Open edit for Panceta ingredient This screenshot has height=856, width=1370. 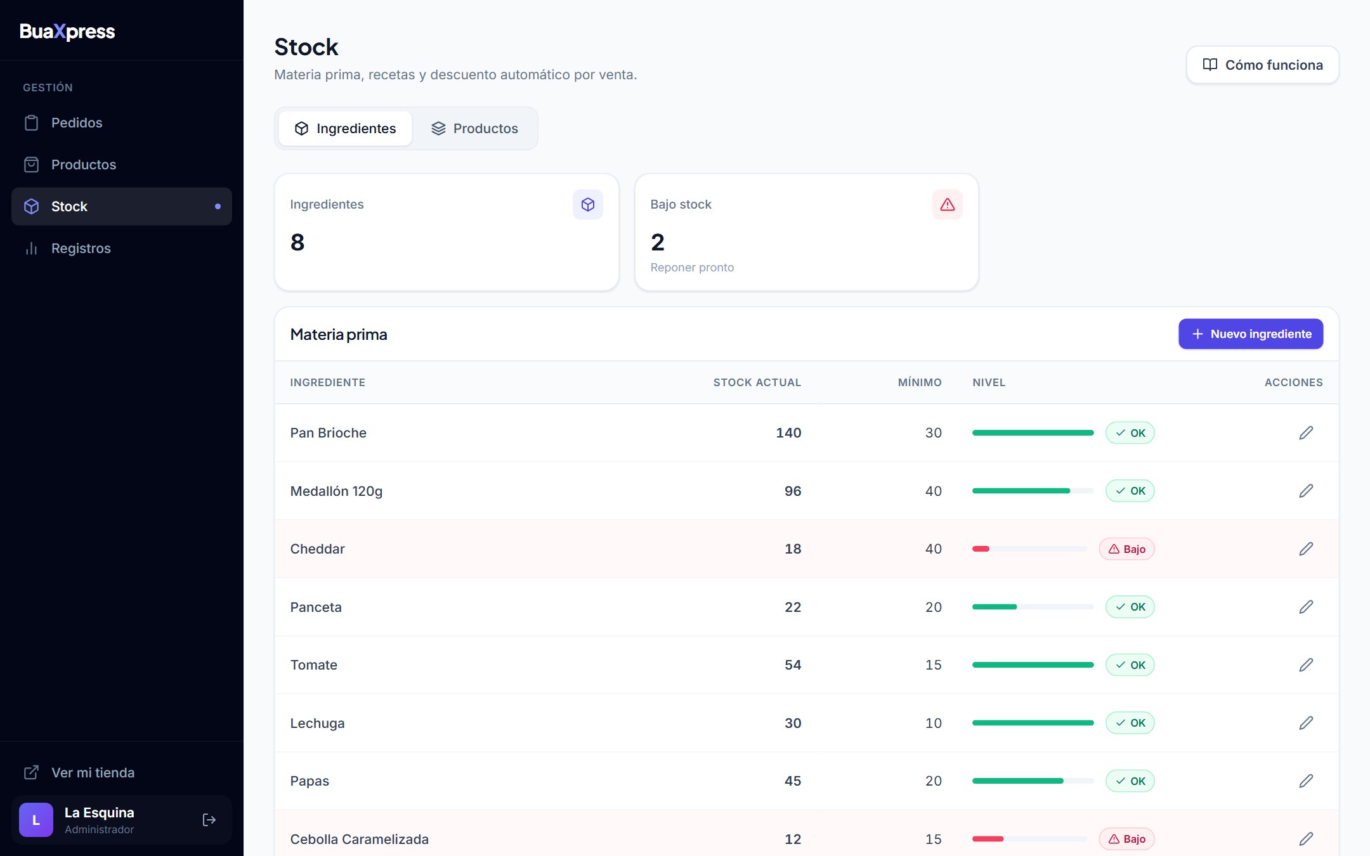pos(1306,607)
